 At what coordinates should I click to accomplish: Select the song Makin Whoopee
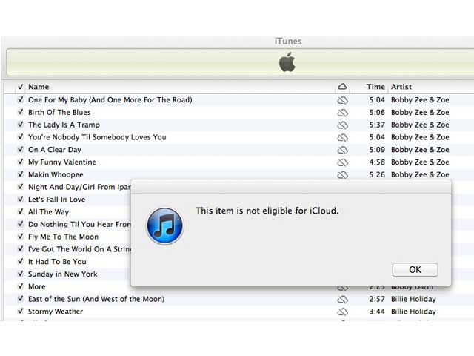56,174
